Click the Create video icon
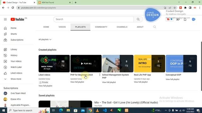 coord(178,19)
